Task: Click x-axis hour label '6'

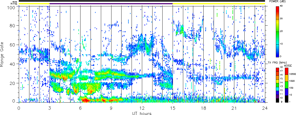Action: coord(80,108)
